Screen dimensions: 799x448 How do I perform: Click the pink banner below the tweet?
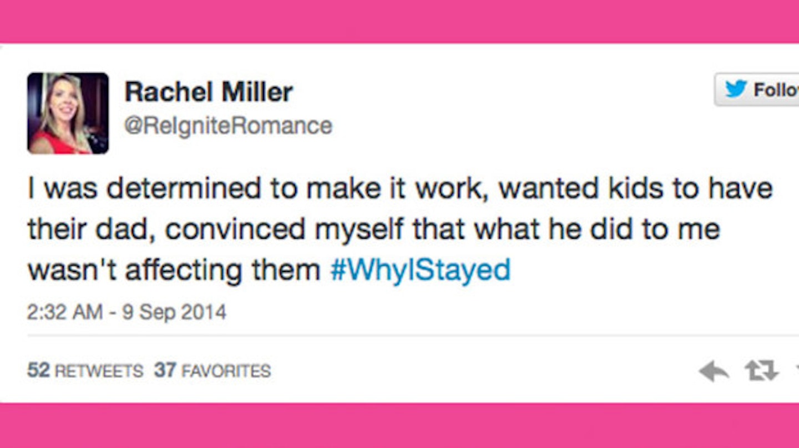click(399, 425)
